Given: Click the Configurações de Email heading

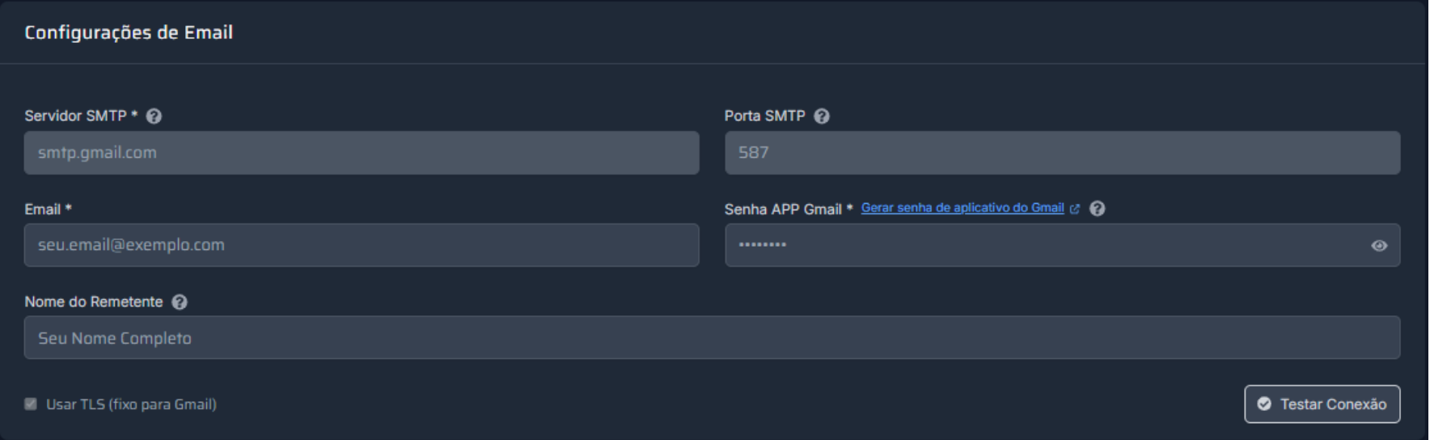Looking at the screenshot, I should 129,32.
